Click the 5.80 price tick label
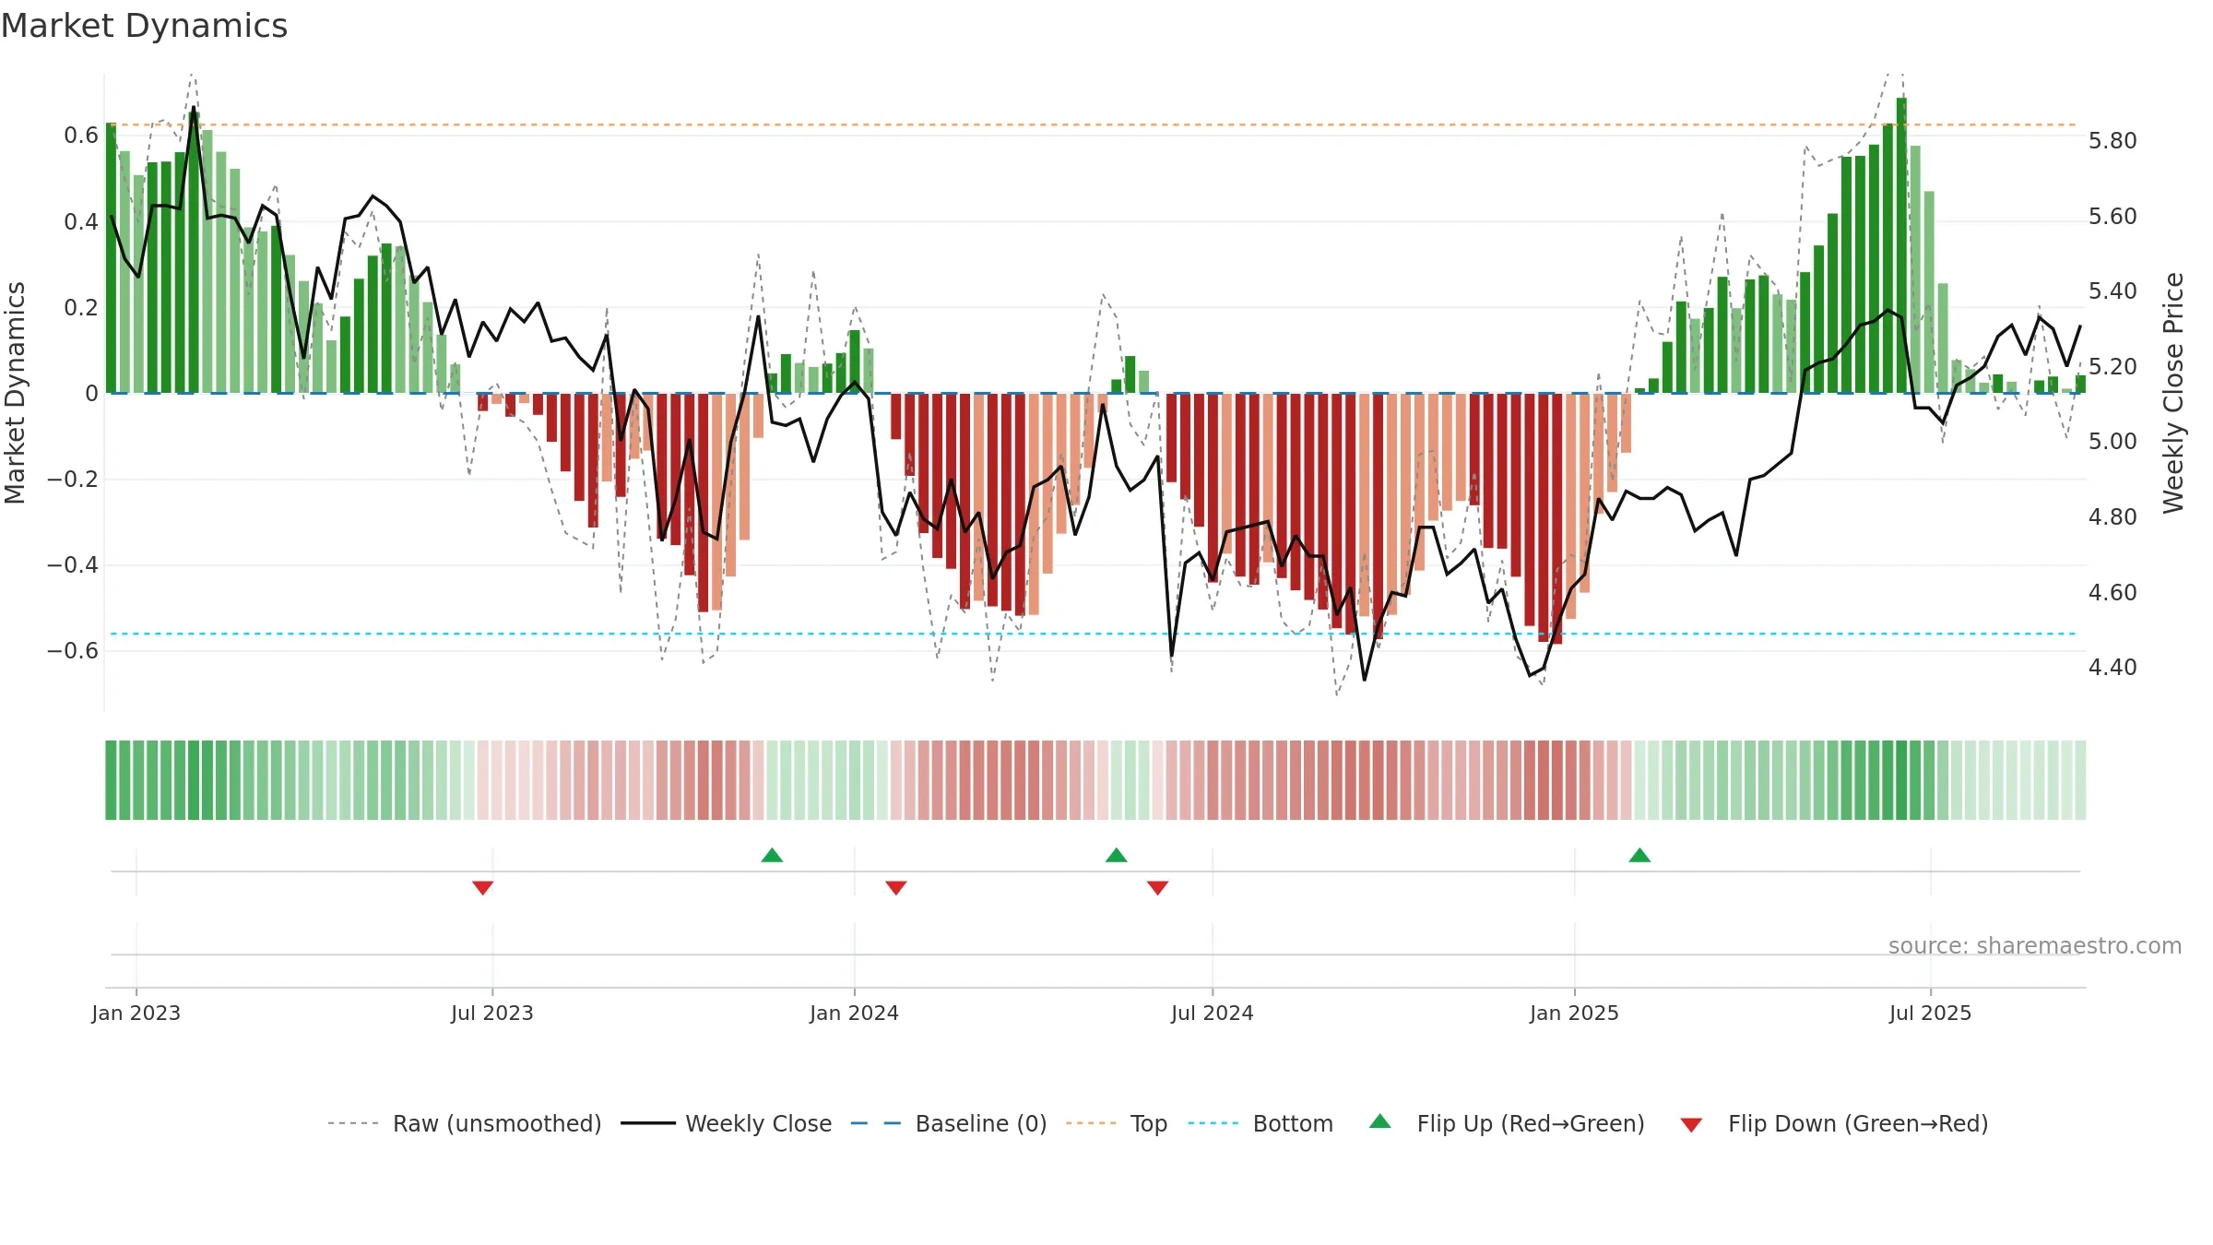This screenshot has height=1245, width=2213. [2112, 141]
